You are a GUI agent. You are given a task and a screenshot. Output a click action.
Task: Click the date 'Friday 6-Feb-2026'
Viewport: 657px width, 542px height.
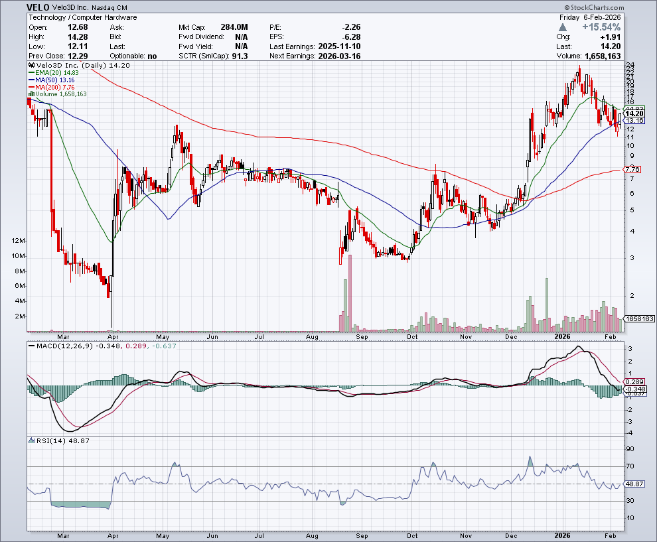click(x=591, y=18)
